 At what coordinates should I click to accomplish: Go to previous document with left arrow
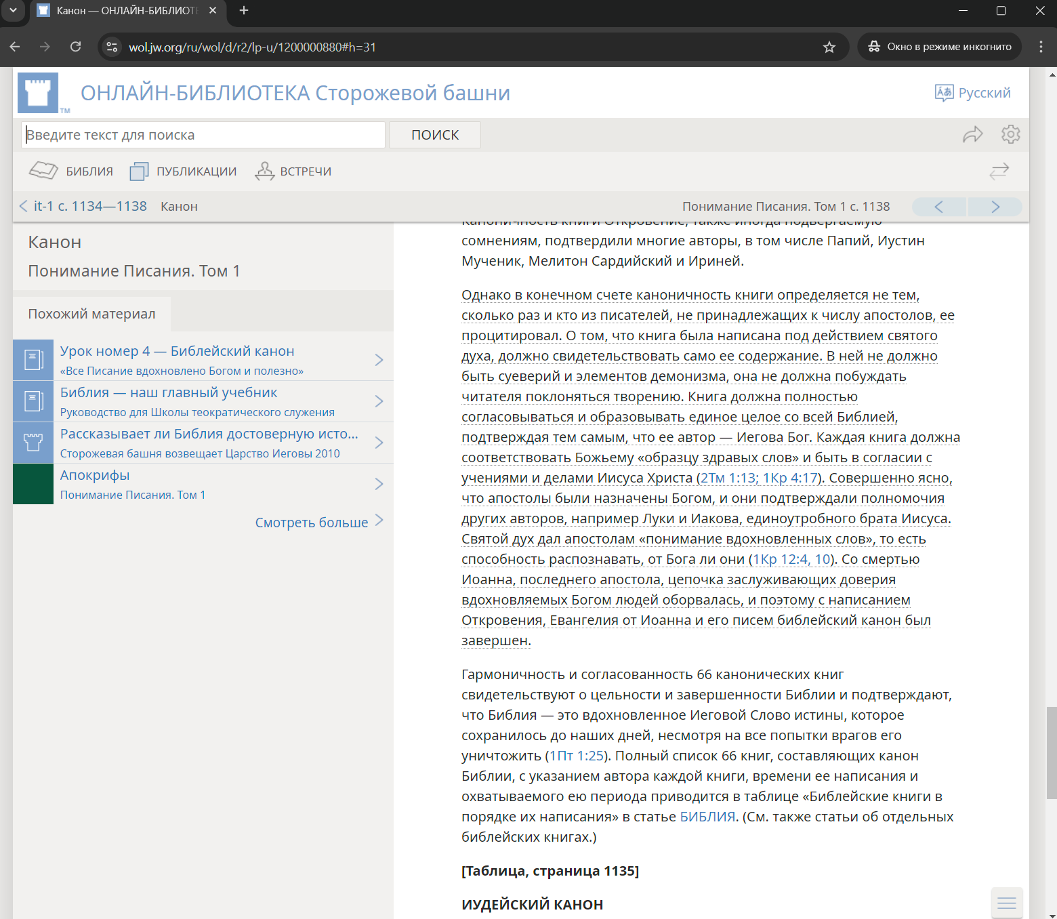click(x=939, y=207)
